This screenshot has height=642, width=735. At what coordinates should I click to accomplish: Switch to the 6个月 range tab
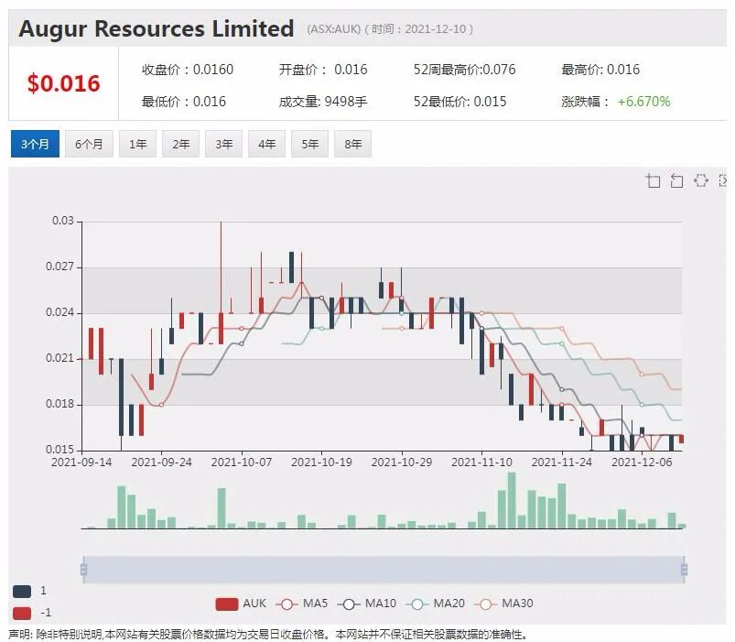tap(89, 144)
